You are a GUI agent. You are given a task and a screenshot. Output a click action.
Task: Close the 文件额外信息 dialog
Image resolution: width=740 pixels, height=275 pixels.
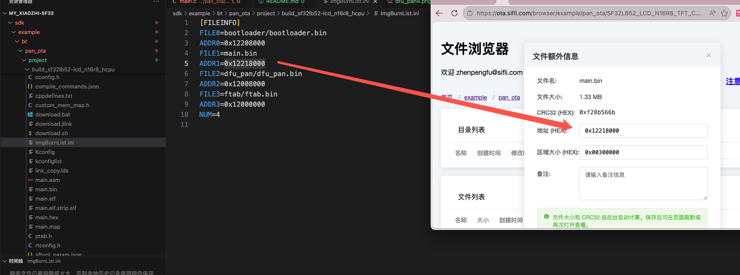click(x=709, y=55)
